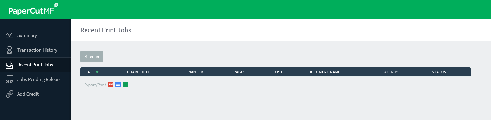Sort by Document Name column

point(324,72)
